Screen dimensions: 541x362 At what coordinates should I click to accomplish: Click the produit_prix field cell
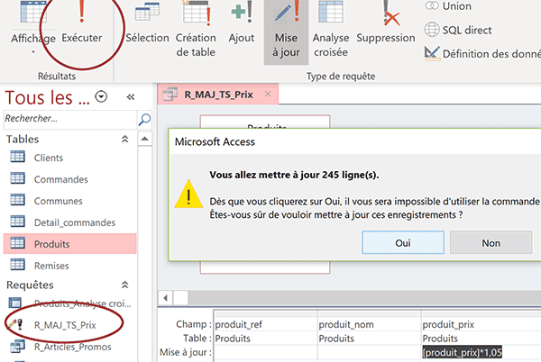[481, 324]
